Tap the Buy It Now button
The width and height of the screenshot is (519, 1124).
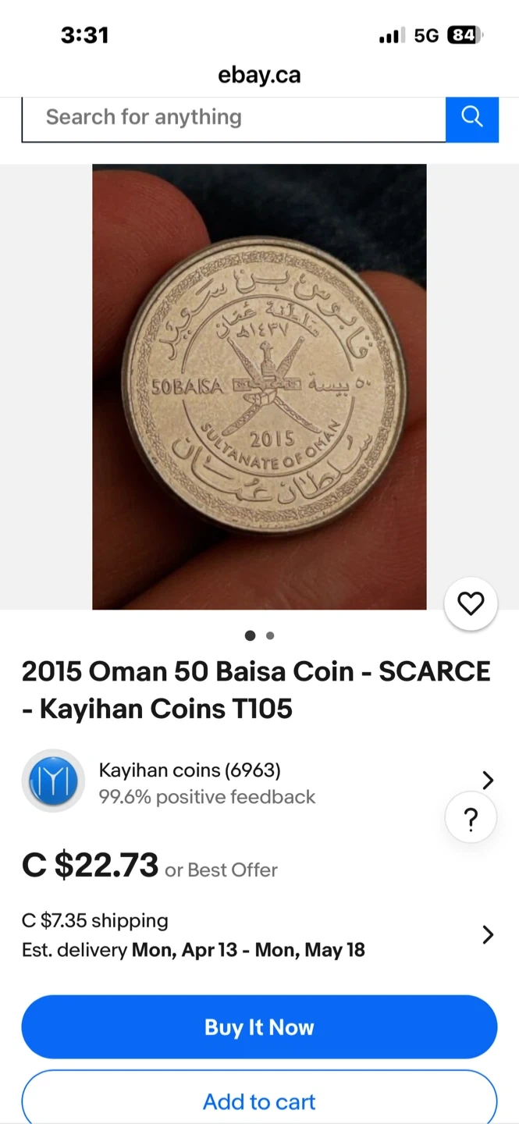[259, 1026]
